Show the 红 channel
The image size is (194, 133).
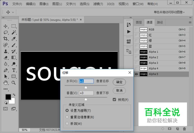(136, 35)
